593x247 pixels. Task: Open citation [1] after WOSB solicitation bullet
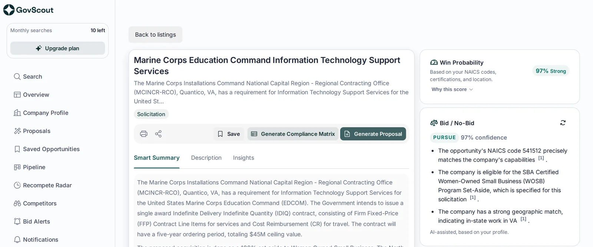(x=473, y=198)
